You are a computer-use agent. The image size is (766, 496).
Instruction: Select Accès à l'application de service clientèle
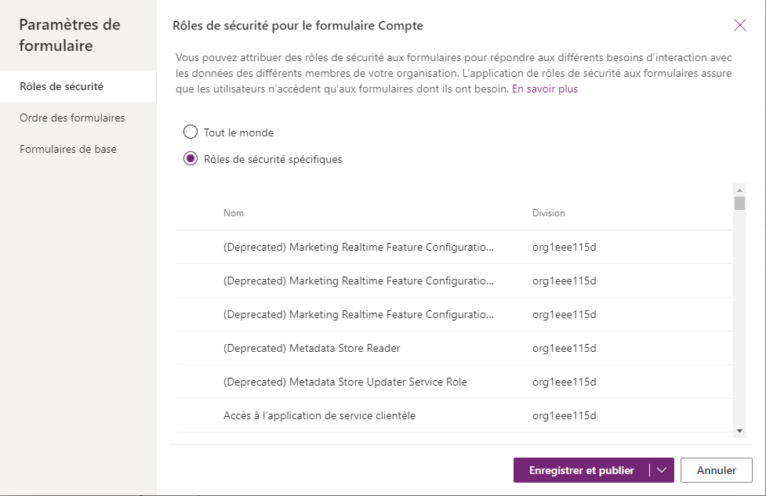[x=319, y=415]
